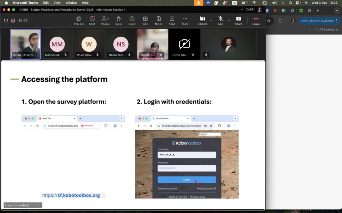Open the Help menu

pyautogui.click(x=85, y=3)
